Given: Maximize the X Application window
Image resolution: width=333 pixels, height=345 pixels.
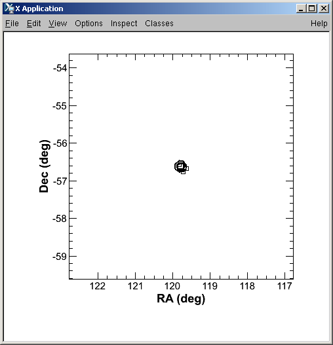Looking at the screenshot, I should [312, 9].
